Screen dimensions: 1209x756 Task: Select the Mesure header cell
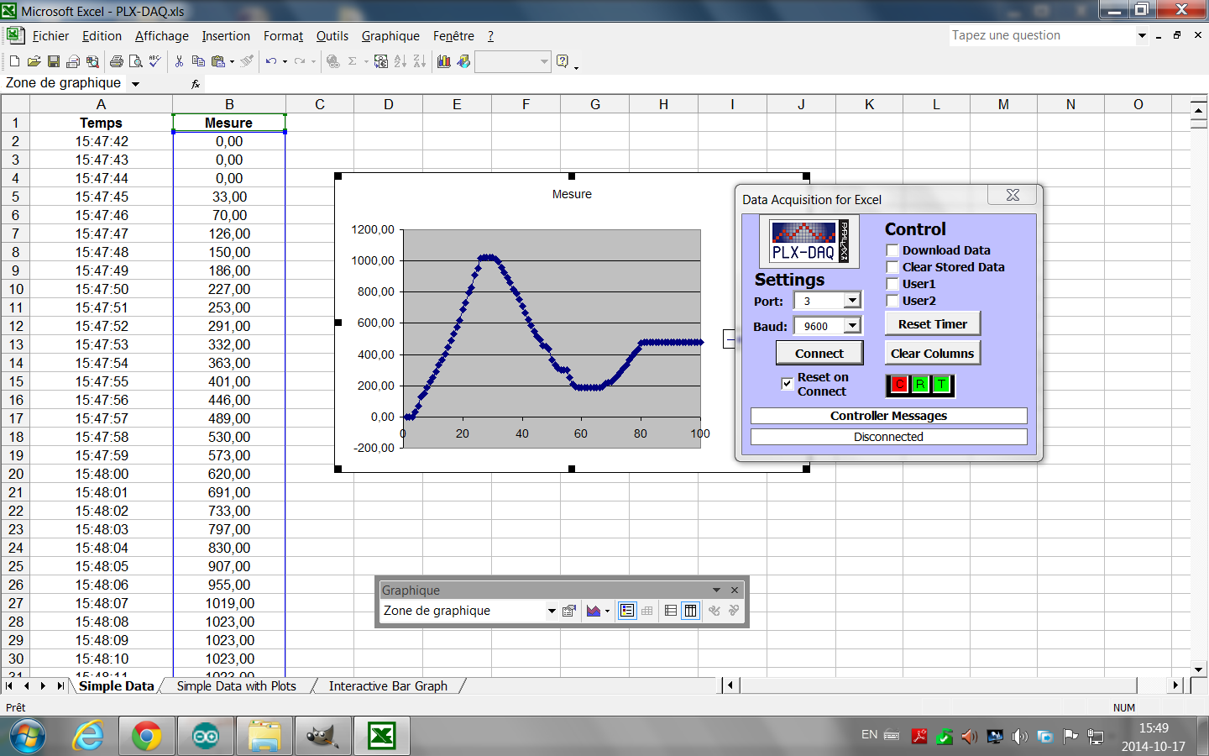[x=229, y=123]
